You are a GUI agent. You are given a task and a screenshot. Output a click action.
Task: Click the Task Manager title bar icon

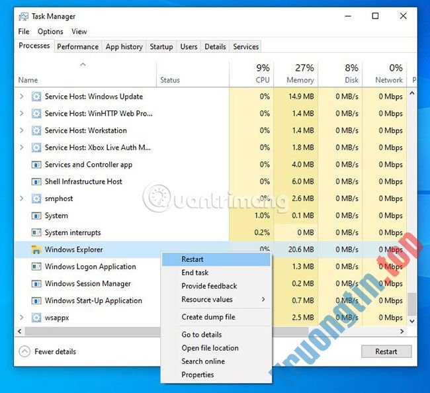(23, 17)
